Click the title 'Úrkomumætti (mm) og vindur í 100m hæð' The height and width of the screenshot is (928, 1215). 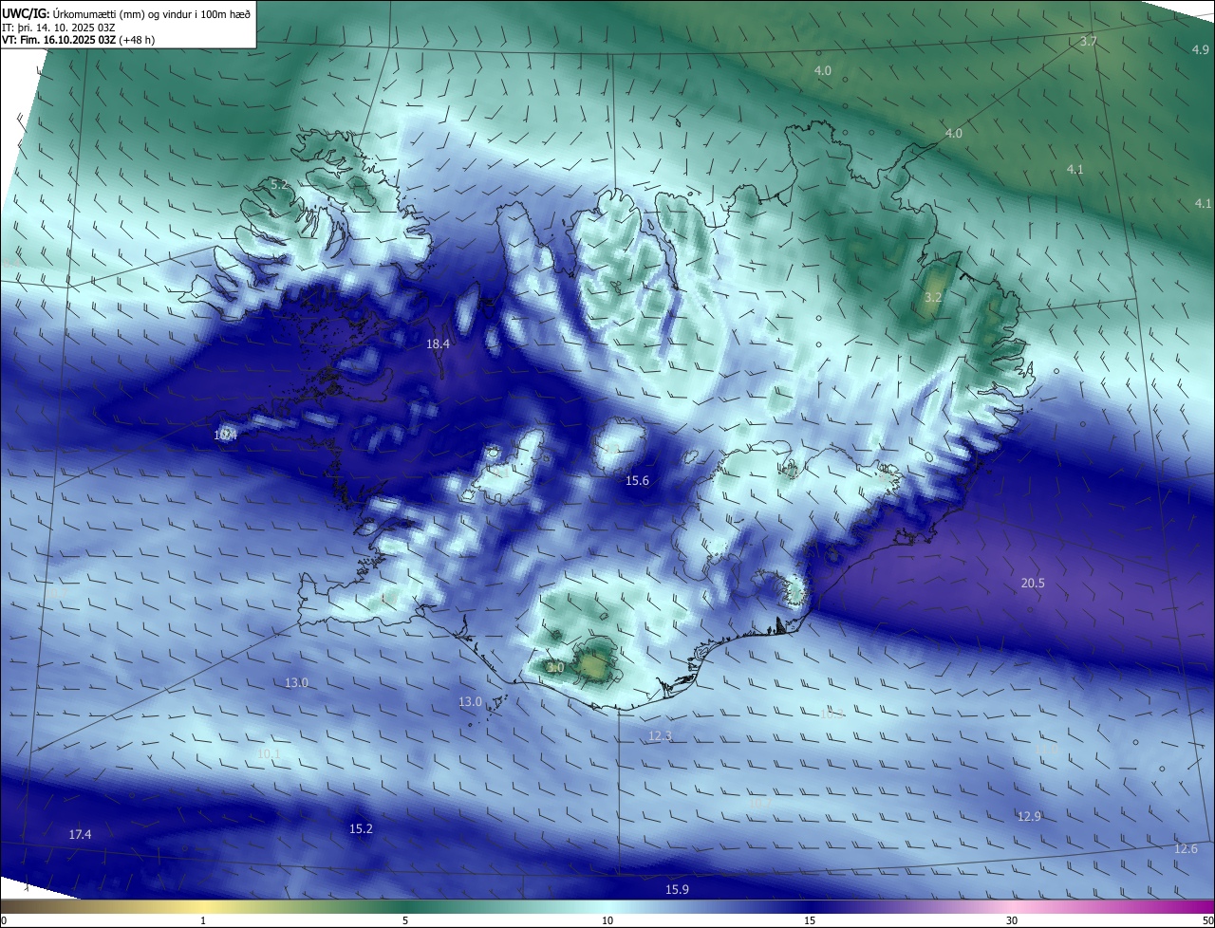pos(152,13)
